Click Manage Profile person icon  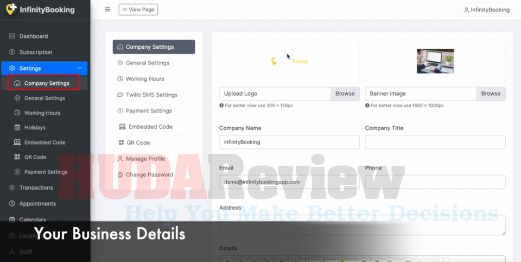[x=120, y=159]
